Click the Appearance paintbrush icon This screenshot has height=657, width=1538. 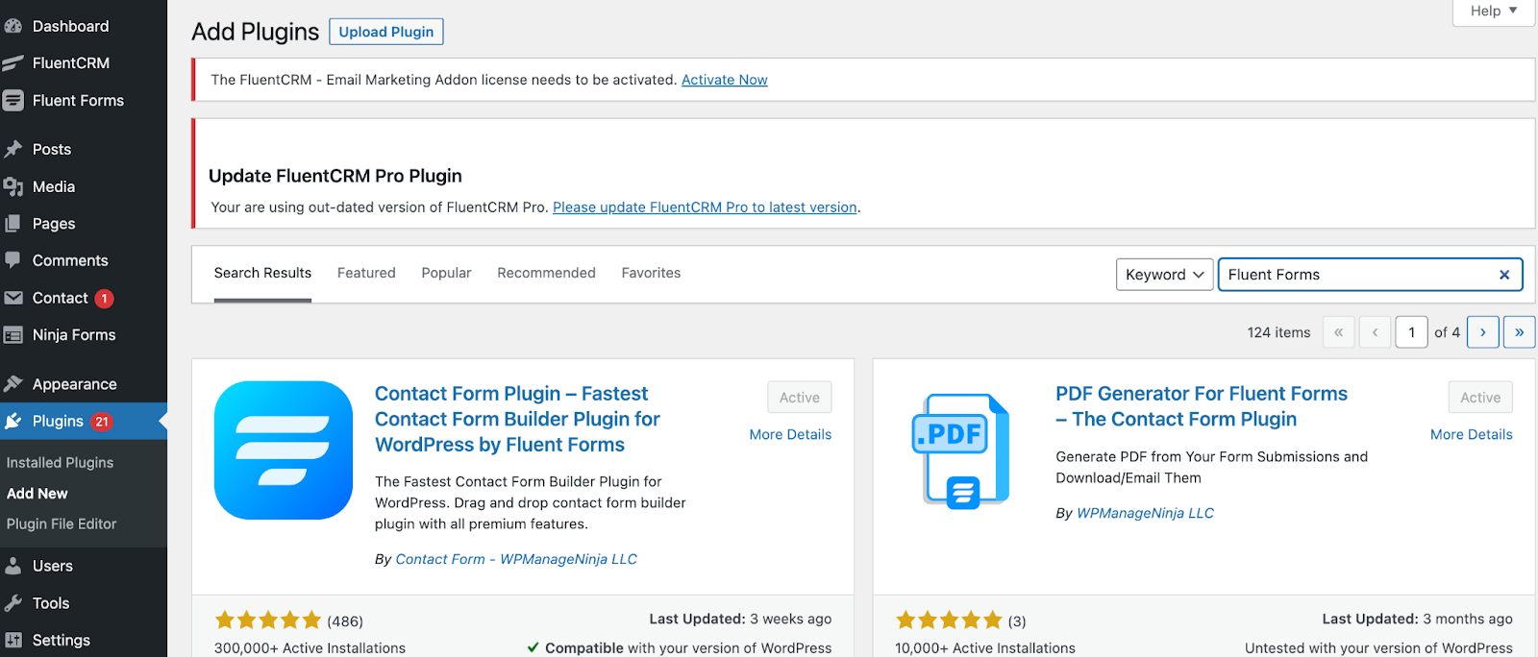pos(13,384)
